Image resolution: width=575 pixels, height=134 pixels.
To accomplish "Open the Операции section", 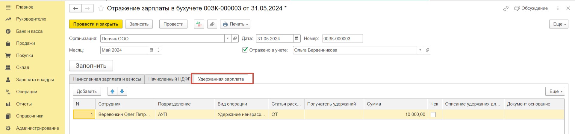I will 26,92.
